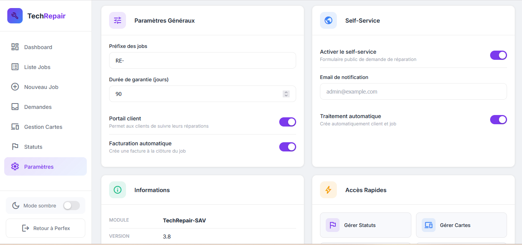The width and height of the screenshot is (522, 245).
Task: Click the Gestion Cartes devices icon
Action: (x=15, y=127)
